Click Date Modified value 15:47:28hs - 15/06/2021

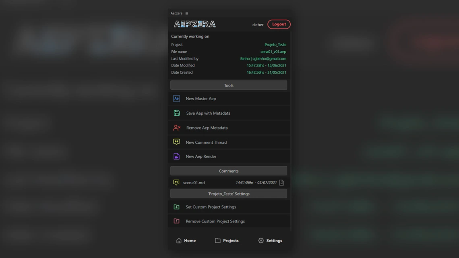pos(267,66)
